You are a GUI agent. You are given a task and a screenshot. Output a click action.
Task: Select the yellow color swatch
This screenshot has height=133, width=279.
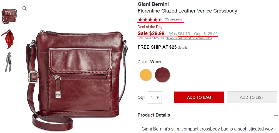click(x=146, y=75)
